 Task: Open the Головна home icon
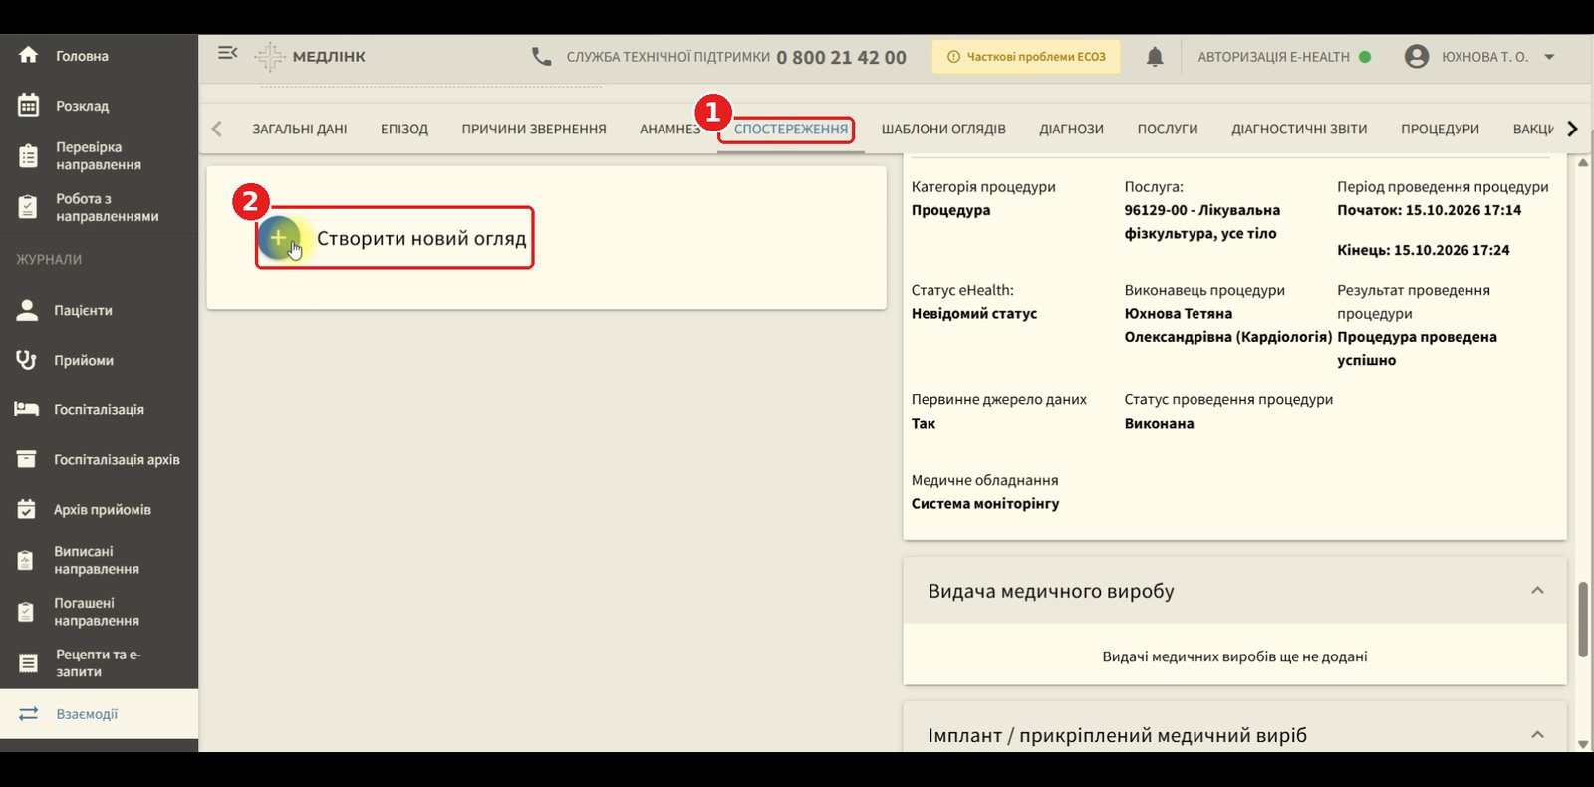pos(28,55)
